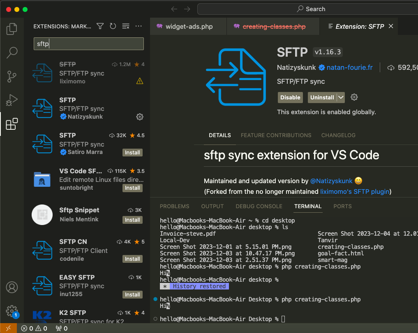Open the Uninstall dropdown arrow
The height and width of the screenshot is (333, 418).
pyautogui.click(x=341, y=97)
